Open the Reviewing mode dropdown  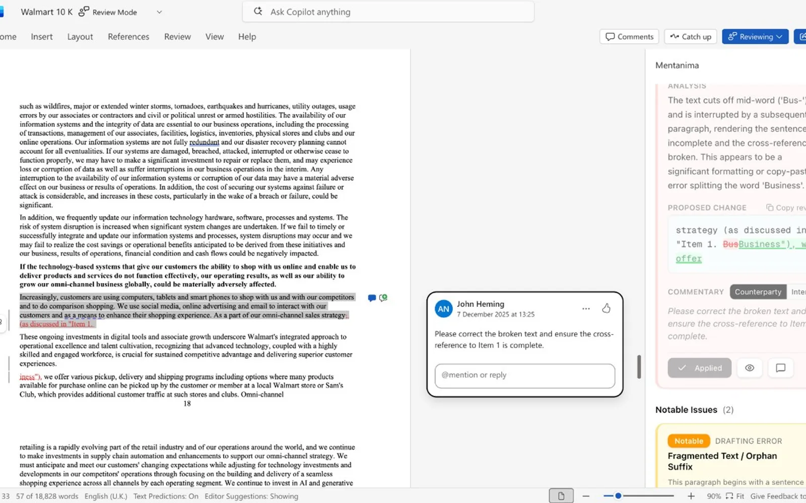point(755,37)
